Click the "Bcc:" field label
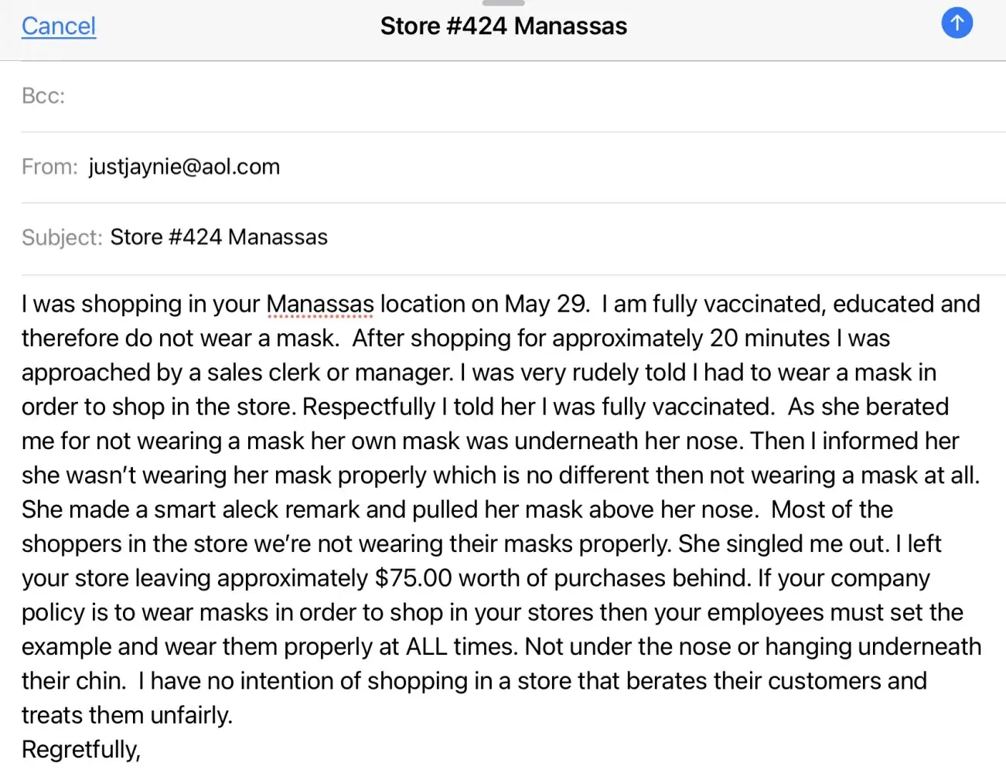The image size is (1006, 773). [43, 96]
